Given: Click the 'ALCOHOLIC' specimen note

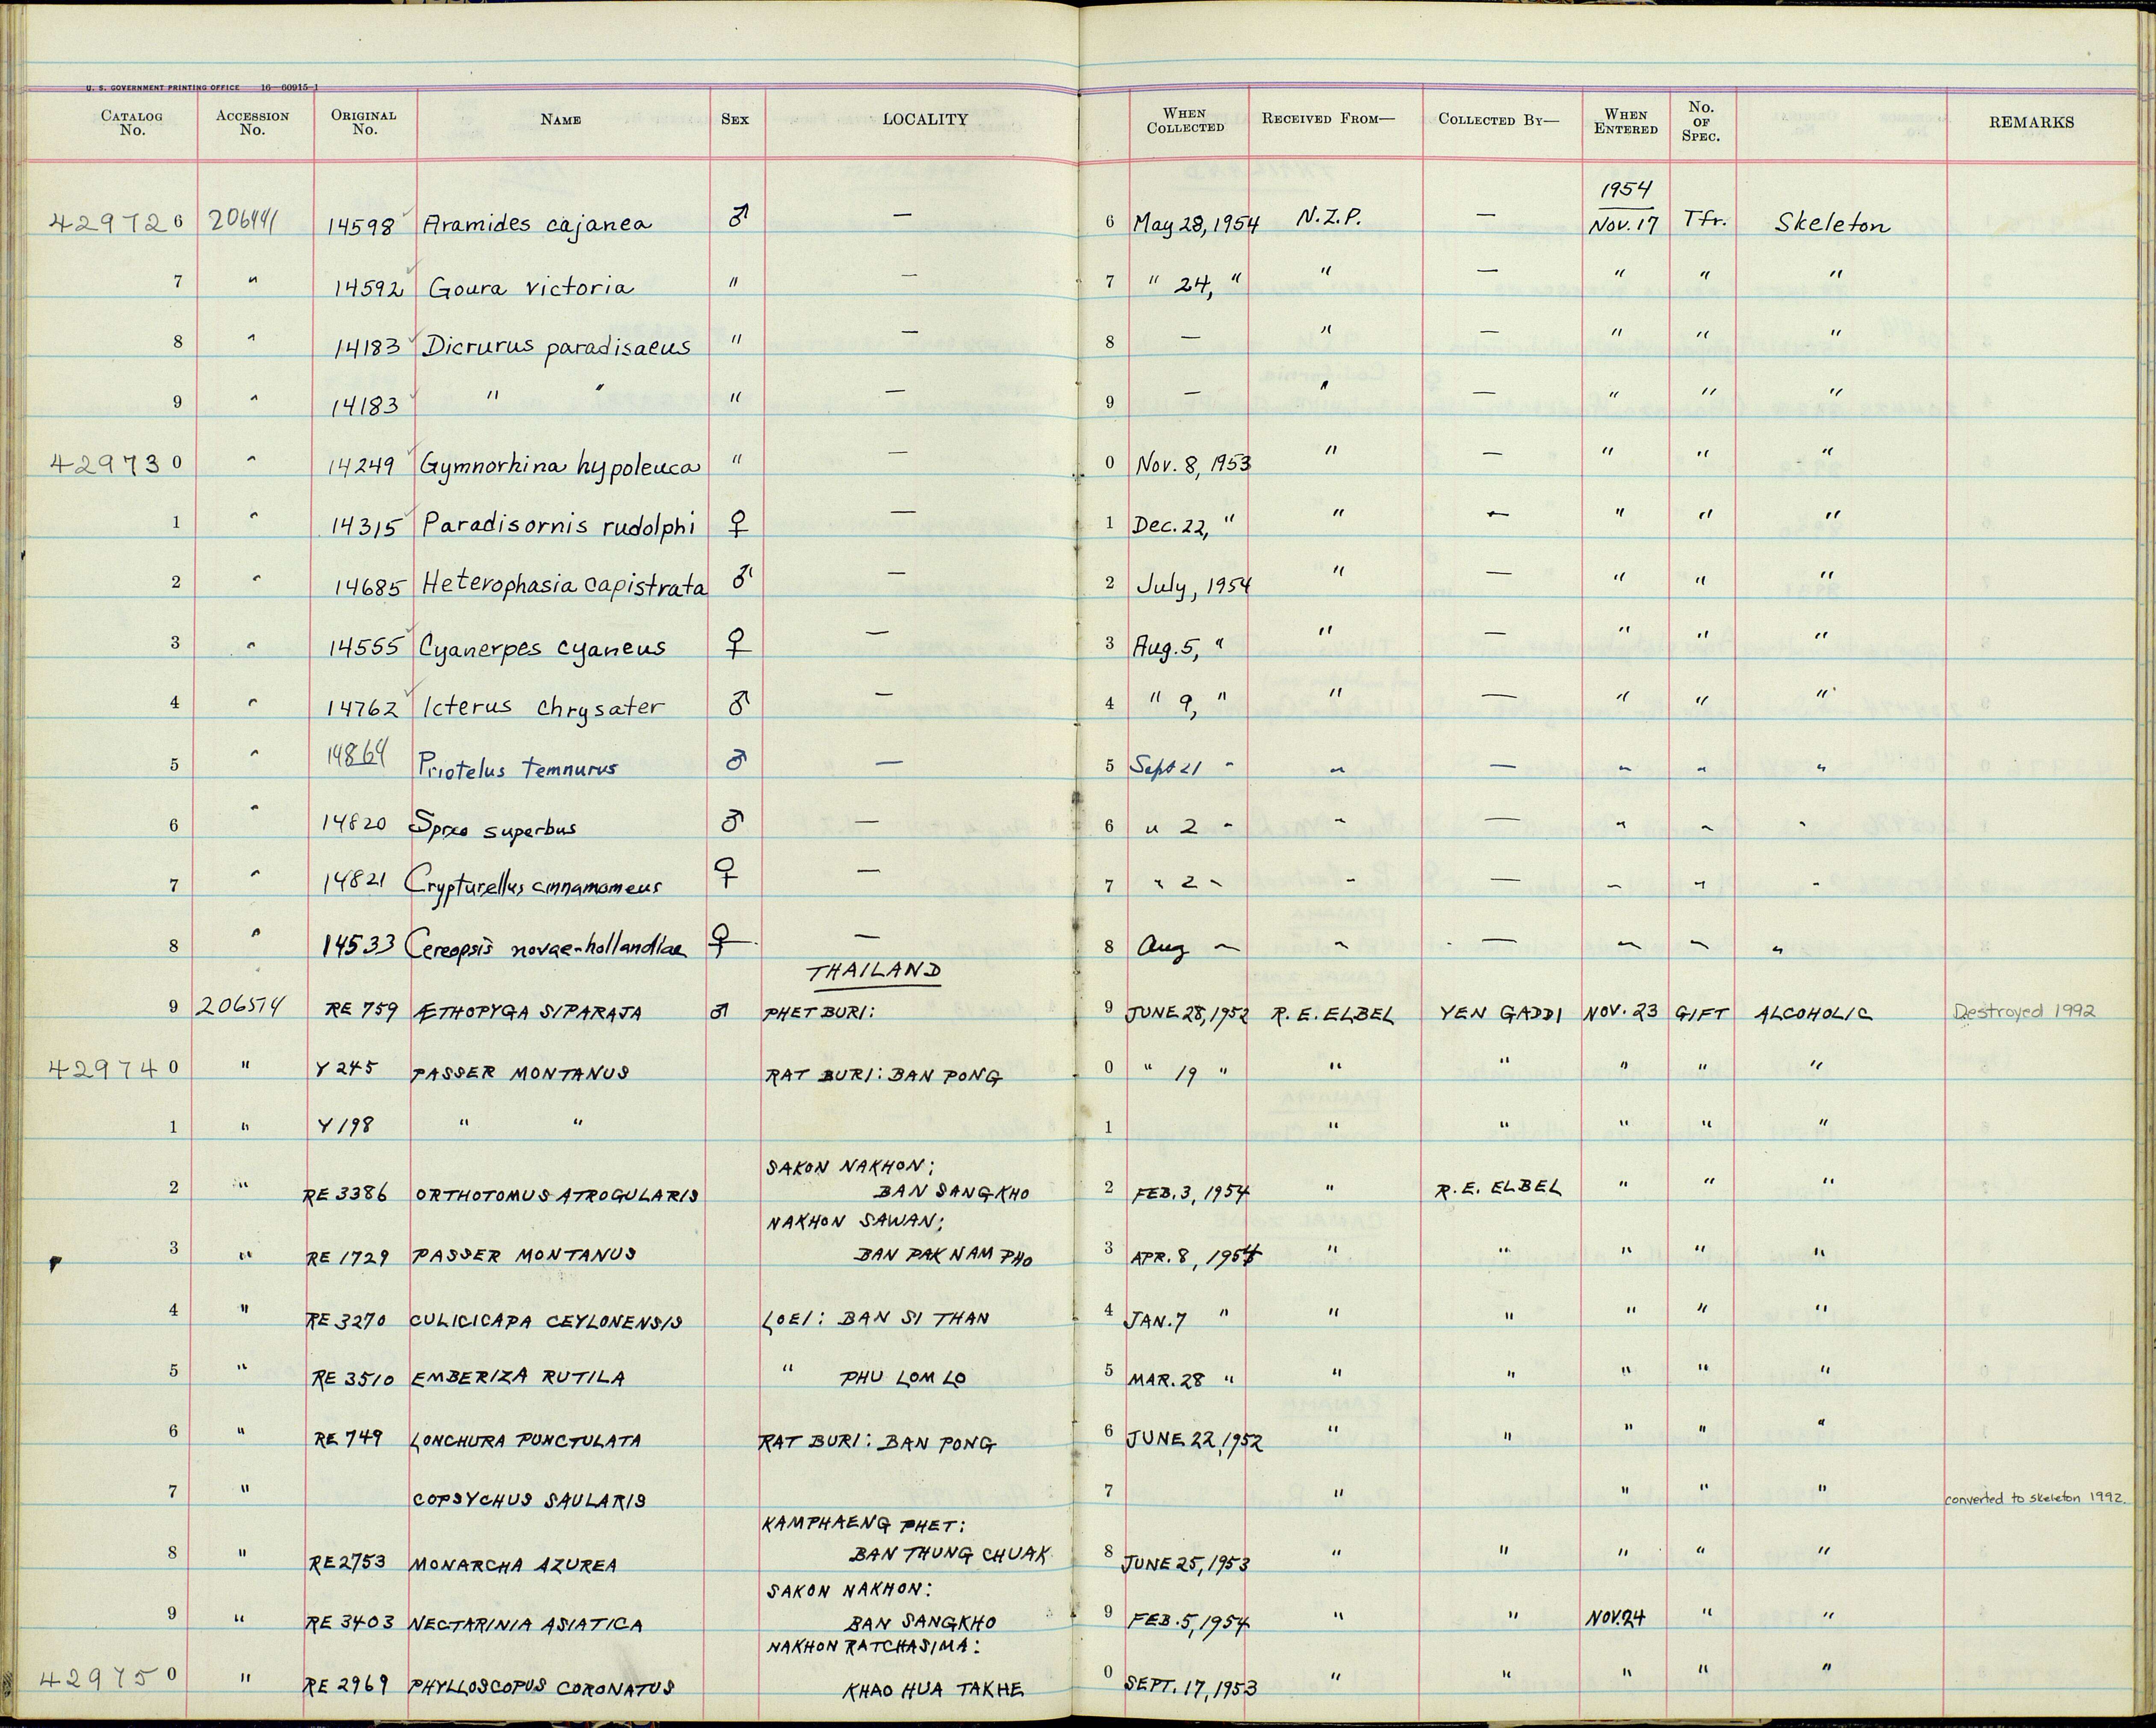Looking at the screenshot, I should (1813, 1012).
